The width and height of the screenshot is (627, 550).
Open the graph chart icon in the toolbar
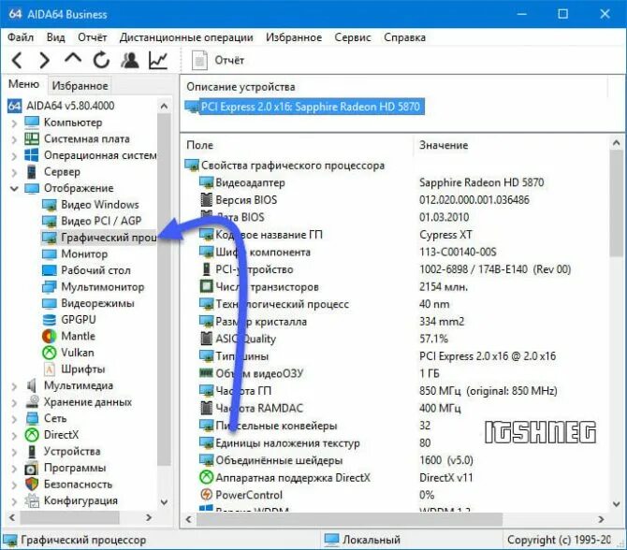[158, 61]
